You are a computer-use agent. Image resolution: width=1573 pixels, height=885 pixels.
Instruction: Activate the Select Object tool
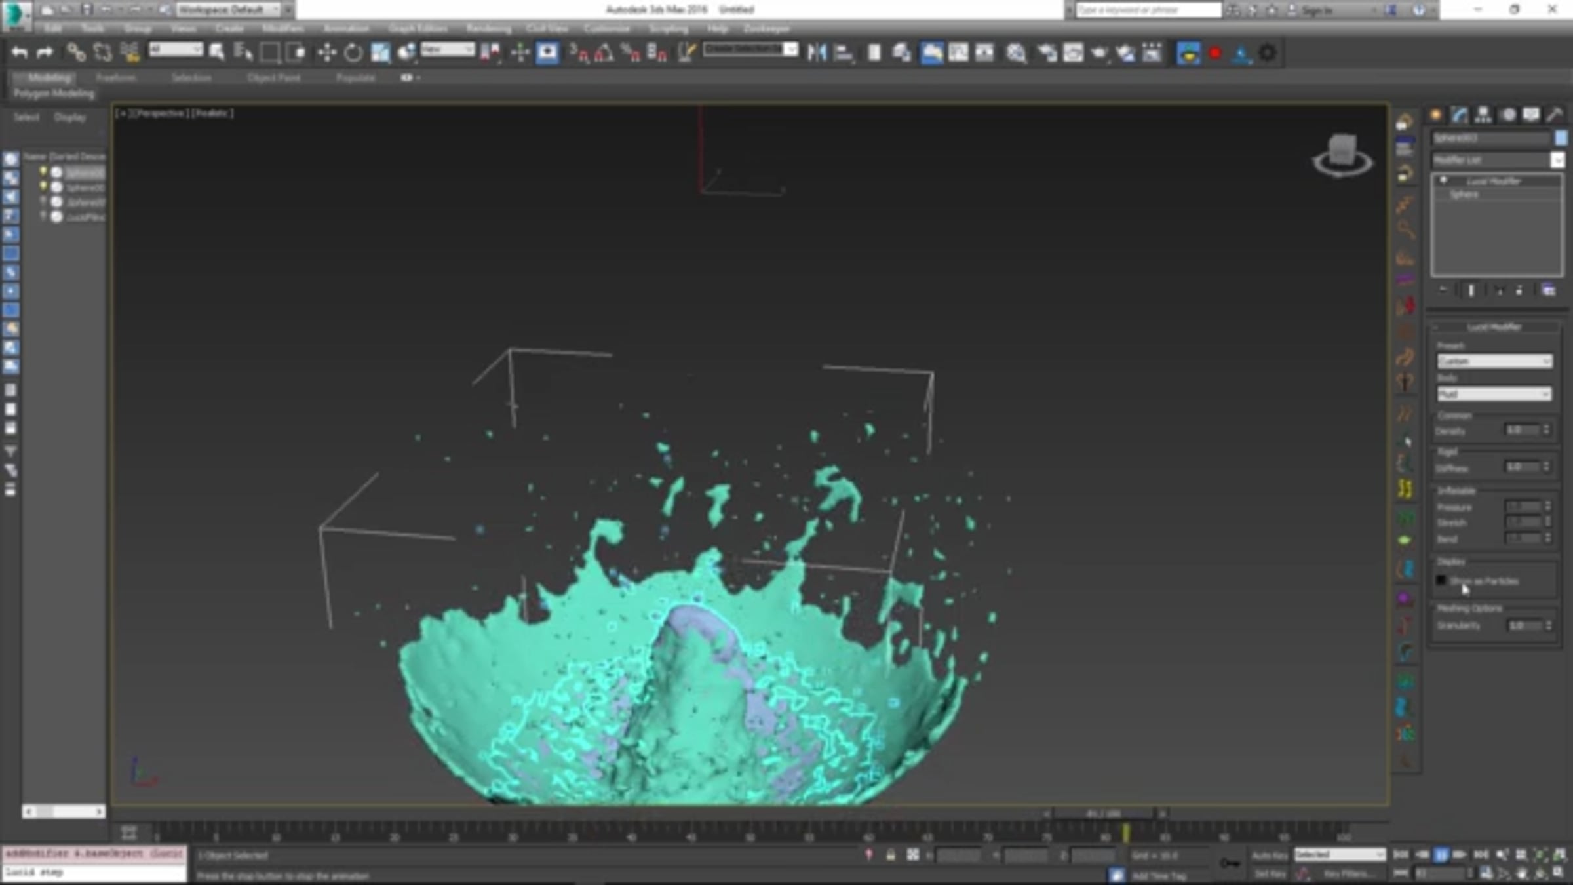(217, 52)
